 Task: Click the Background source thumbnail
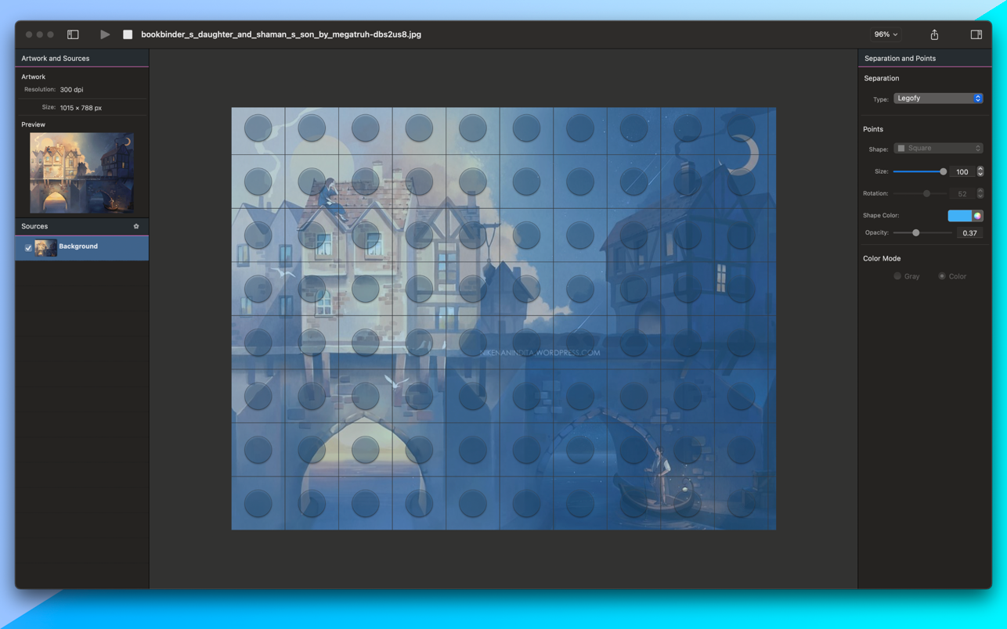[x=45, y=247]
